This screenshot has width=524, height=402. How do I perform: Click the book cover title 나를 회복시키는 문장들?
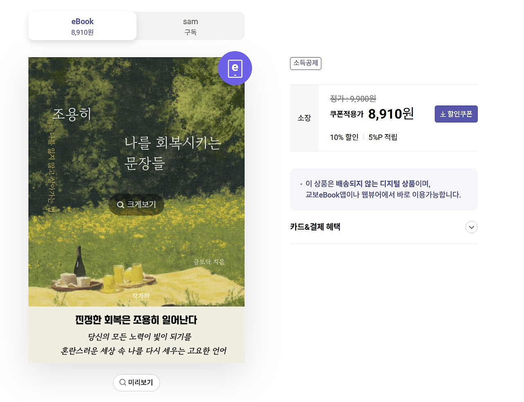pyautogui.click(x=172, y=153)
